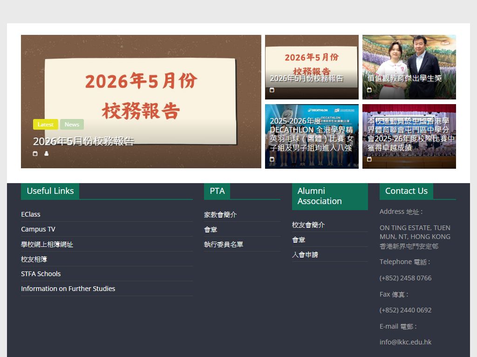Click email info@lkkc.edu.hk
This screenshot has height=357, width=477.
click(406, 342)
